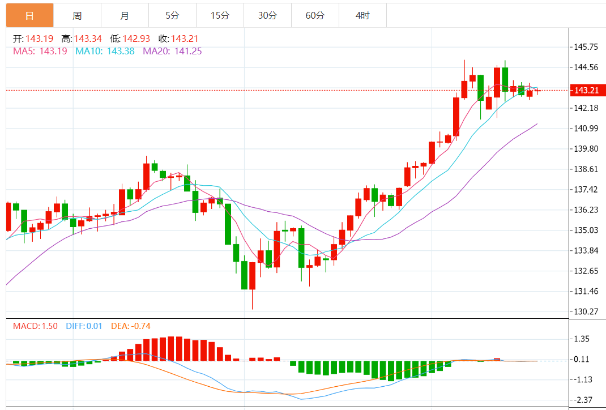The image size is (606, 410).
Task: Click the 1.35 MACD axis label
Action: [x=582, y=339]
